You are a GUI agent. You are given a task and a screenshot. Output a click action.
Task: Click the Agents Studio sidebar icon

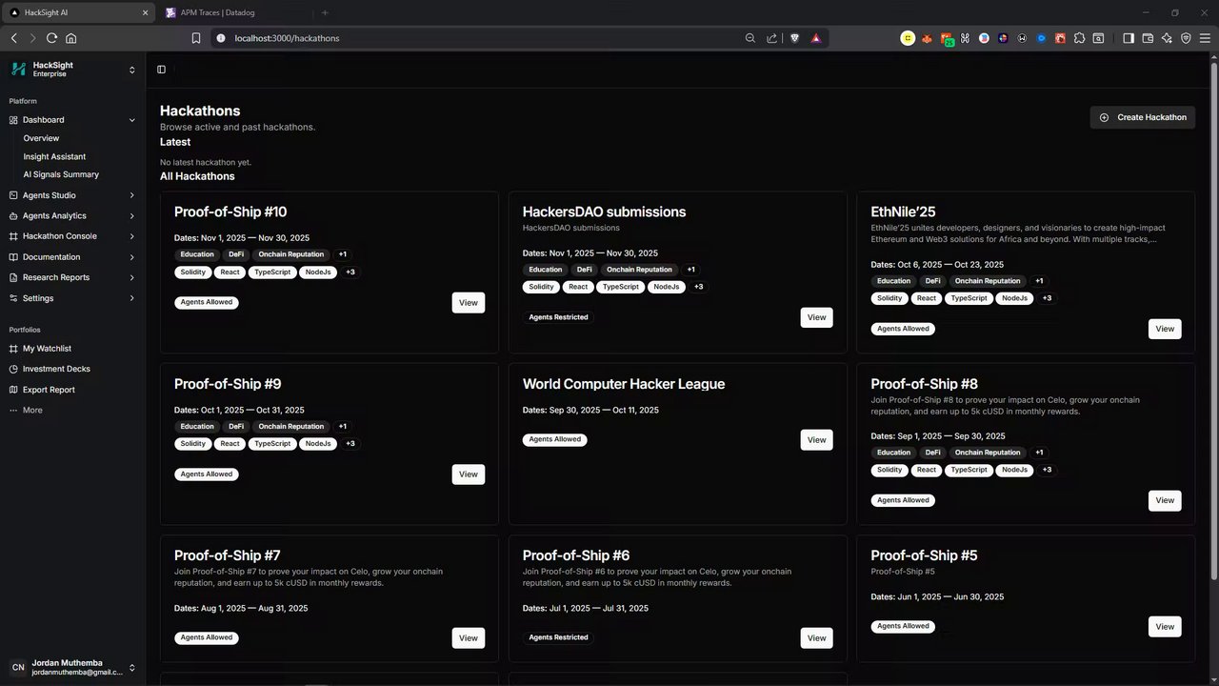click(x=13, y=195)
